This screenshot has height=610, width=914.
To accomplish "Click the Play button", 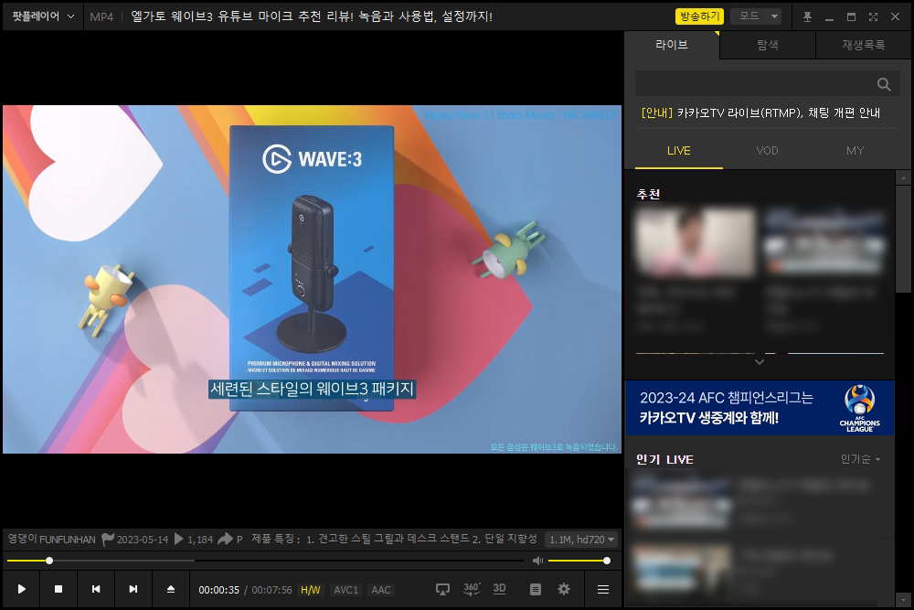I will (22, 589).
